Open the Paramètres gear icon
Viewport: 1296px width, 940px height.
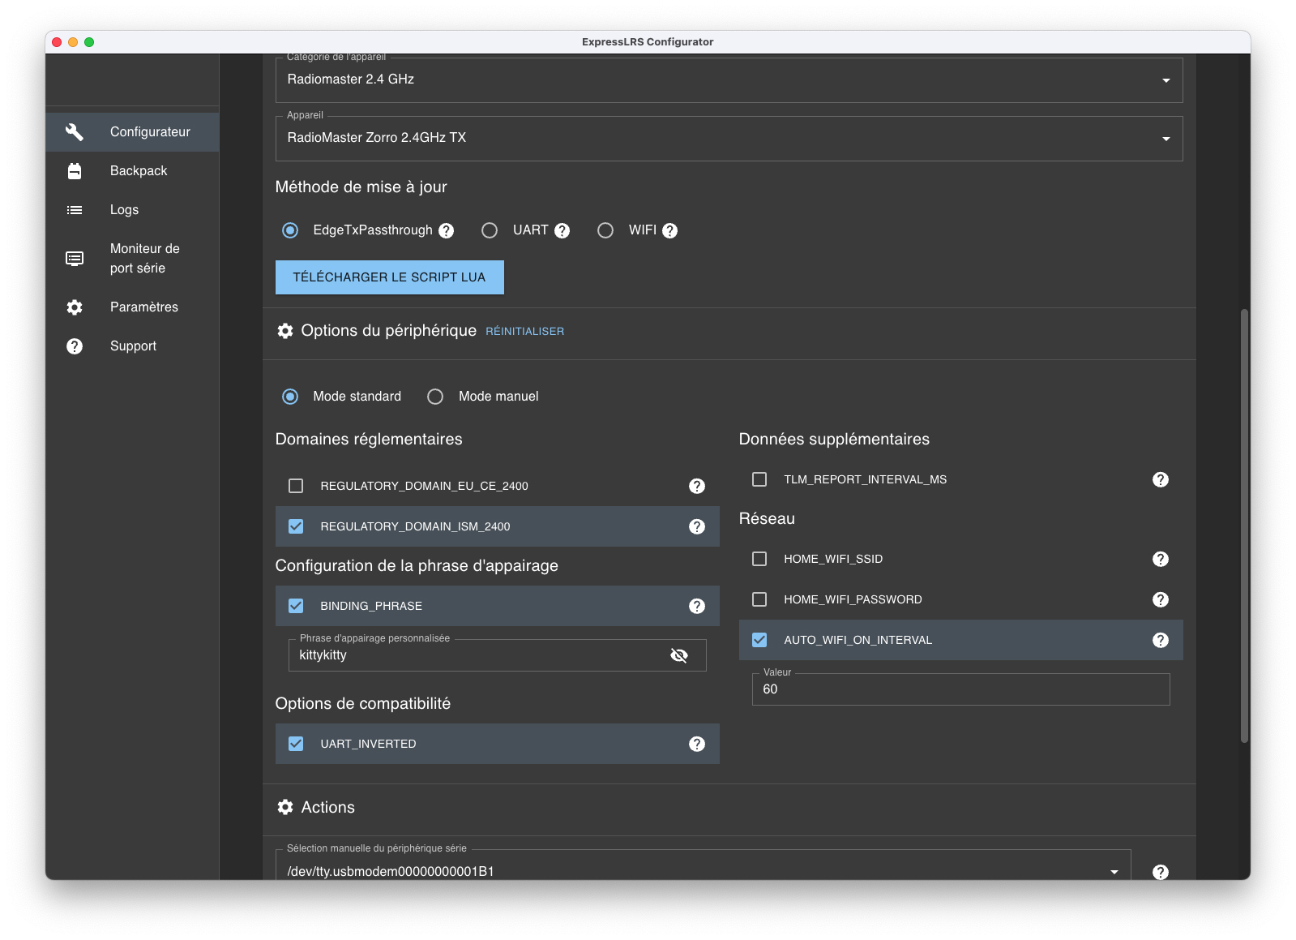tap(75, 307)
